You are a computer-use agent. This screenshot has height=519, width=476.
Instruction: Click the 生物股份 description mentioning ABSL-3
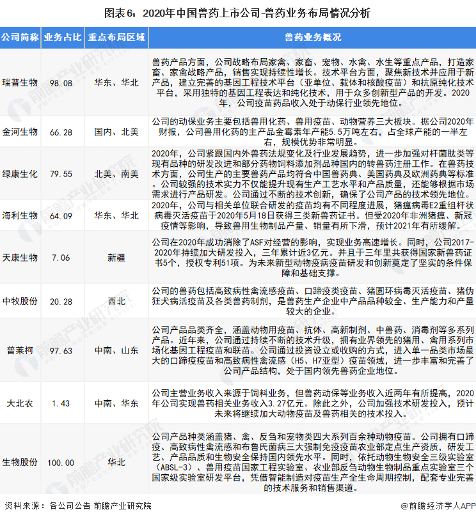tap(313, 462)
